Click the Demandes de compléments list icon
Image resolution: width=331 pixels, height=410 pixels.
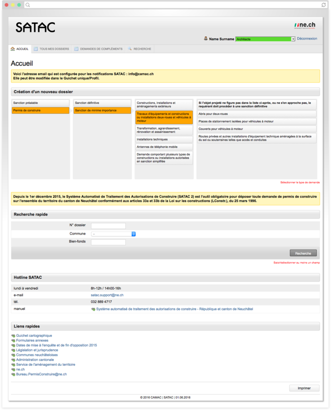tap(76, 49)
